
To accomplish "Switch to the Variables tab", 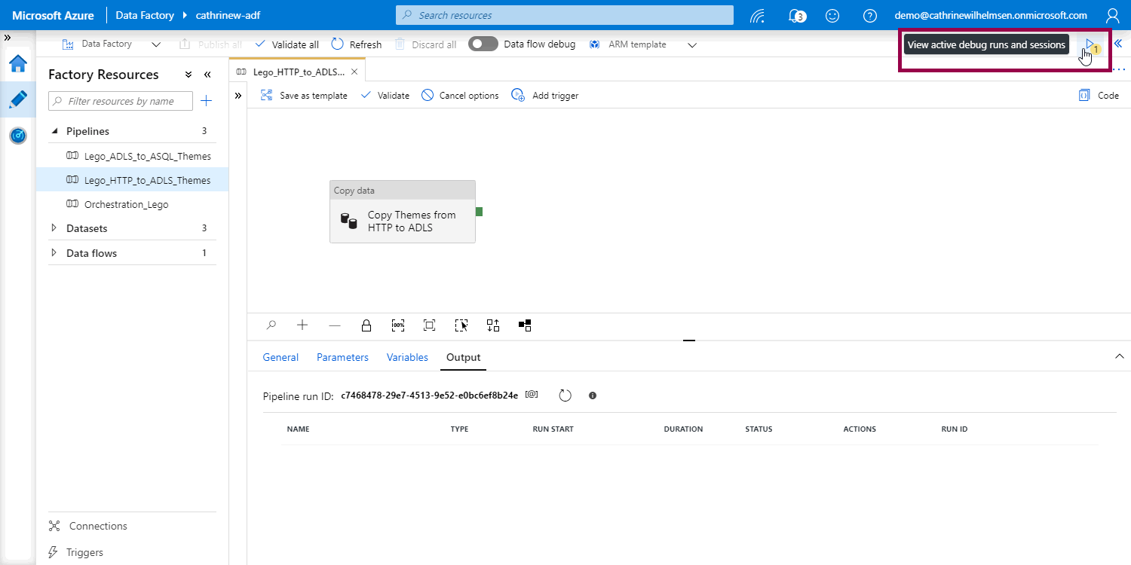I will [x=407, y=357].
